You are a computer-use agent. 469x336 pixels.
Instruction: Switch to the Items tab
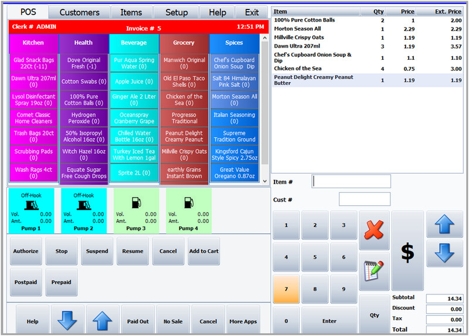click(x=131, y=12)
